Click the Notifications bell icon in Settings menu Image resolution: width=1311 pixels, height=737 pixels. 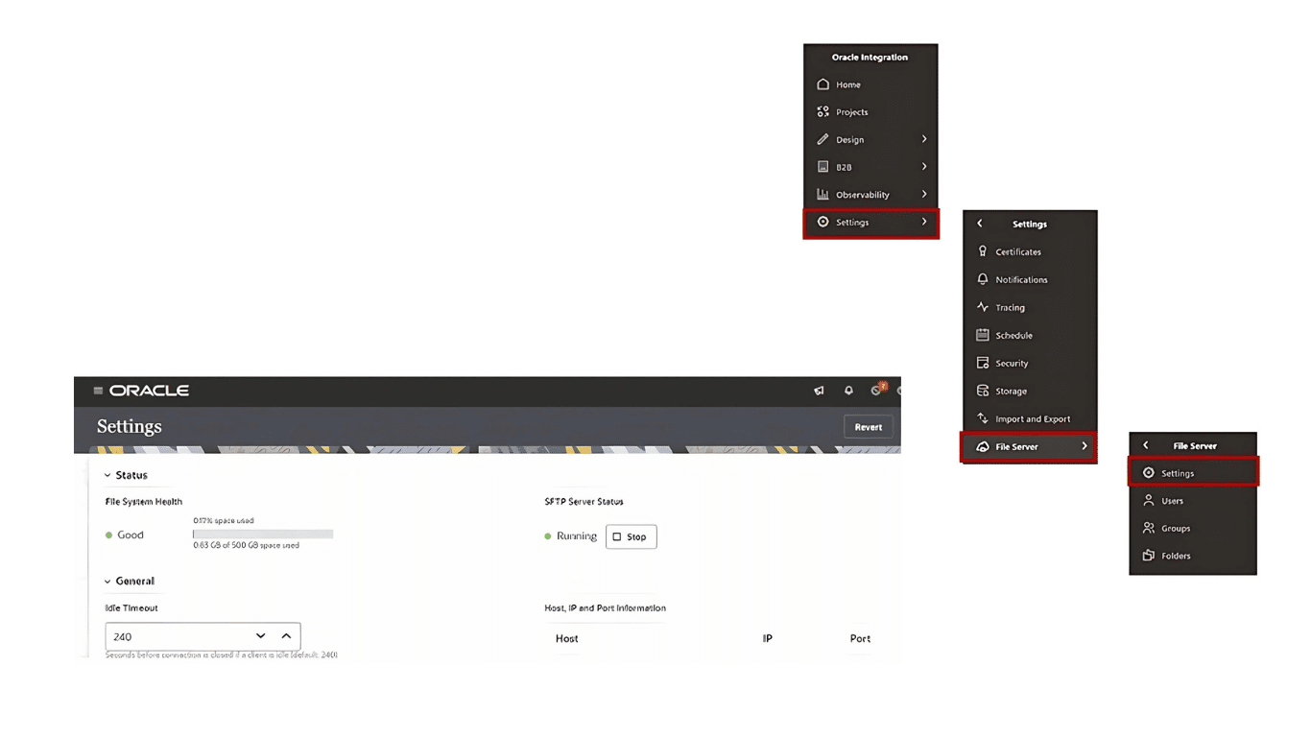[x=982, y=279]
